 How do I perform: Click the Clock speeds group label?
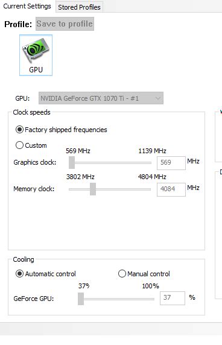[x=32, y=112]
